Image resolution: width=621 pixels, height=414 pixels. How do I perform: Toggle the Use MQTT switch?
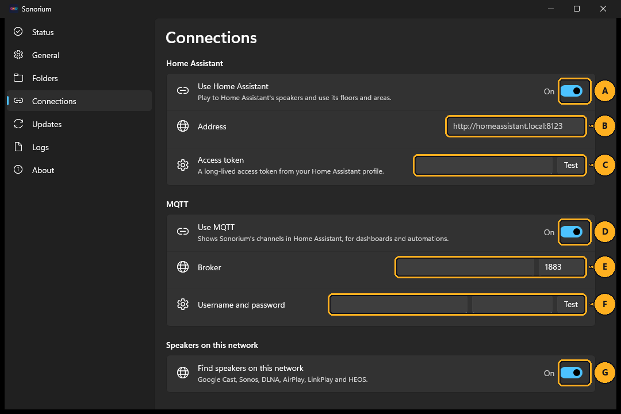point(572,232)
